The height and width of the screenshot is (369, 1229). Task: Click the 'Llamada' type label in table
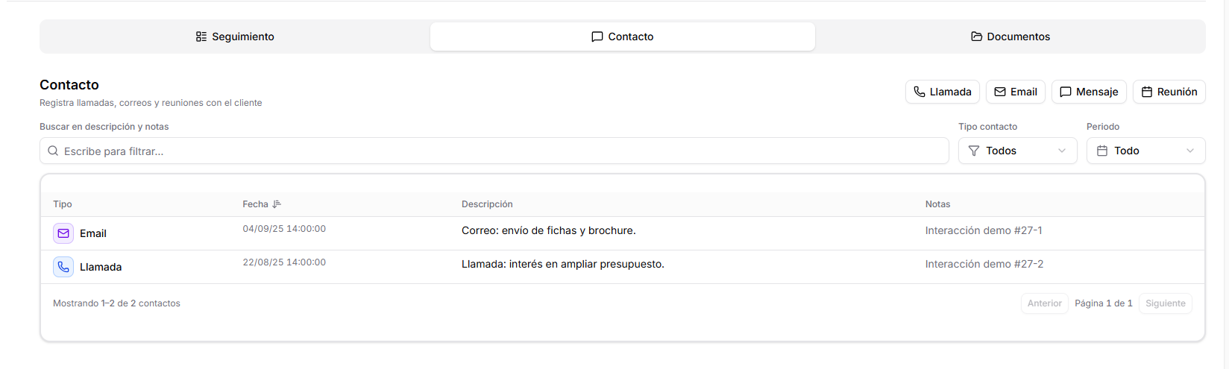pos(101,267)
